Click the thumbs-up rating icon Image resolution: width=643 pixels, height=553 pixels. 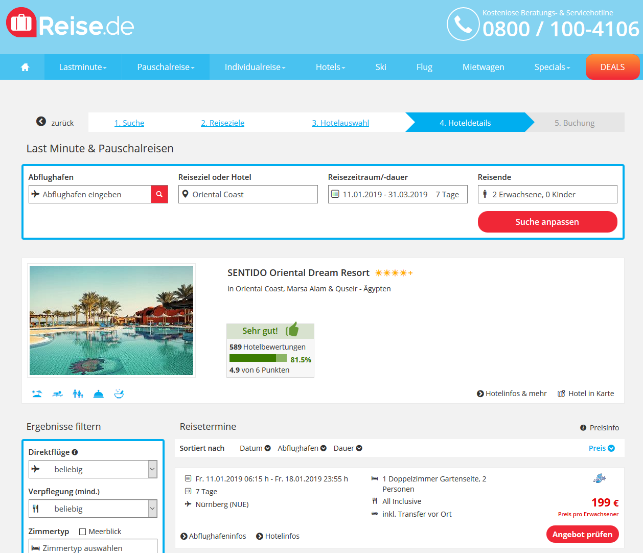(x=292, y=330)
